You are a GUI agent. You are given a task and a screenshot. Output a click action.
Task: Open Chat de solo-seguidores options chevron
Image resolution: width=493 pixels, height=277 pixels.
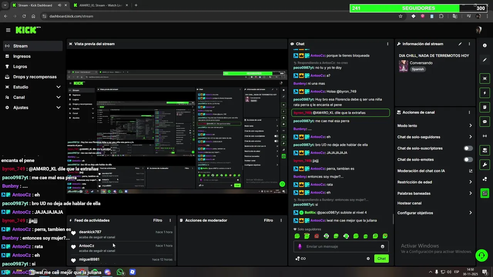pyautogui.click(x=471, y=137)
